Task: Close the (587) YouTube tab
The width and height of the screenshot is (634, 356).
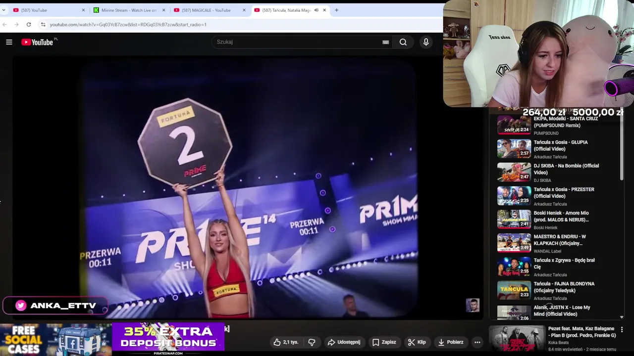Action: (83, 10)
